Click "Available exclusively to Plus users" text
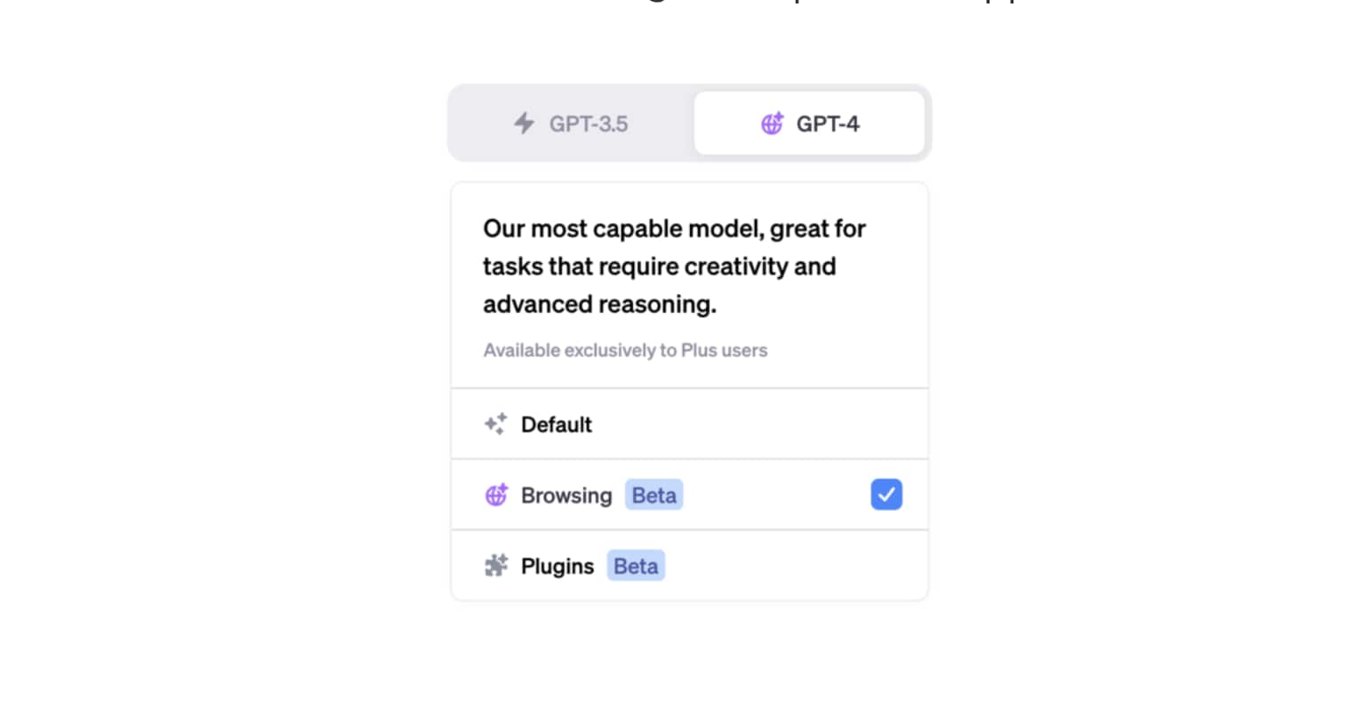Viewport: 1355px width, 723px height. (625, 350)
